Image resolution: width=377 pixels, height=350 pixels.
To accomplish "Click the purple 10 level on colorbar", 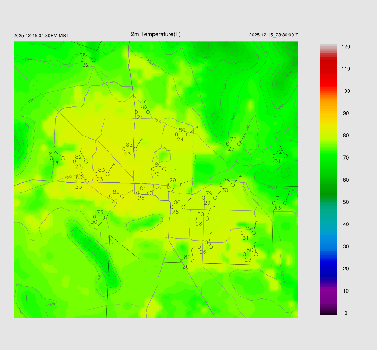I will (328, 291).
